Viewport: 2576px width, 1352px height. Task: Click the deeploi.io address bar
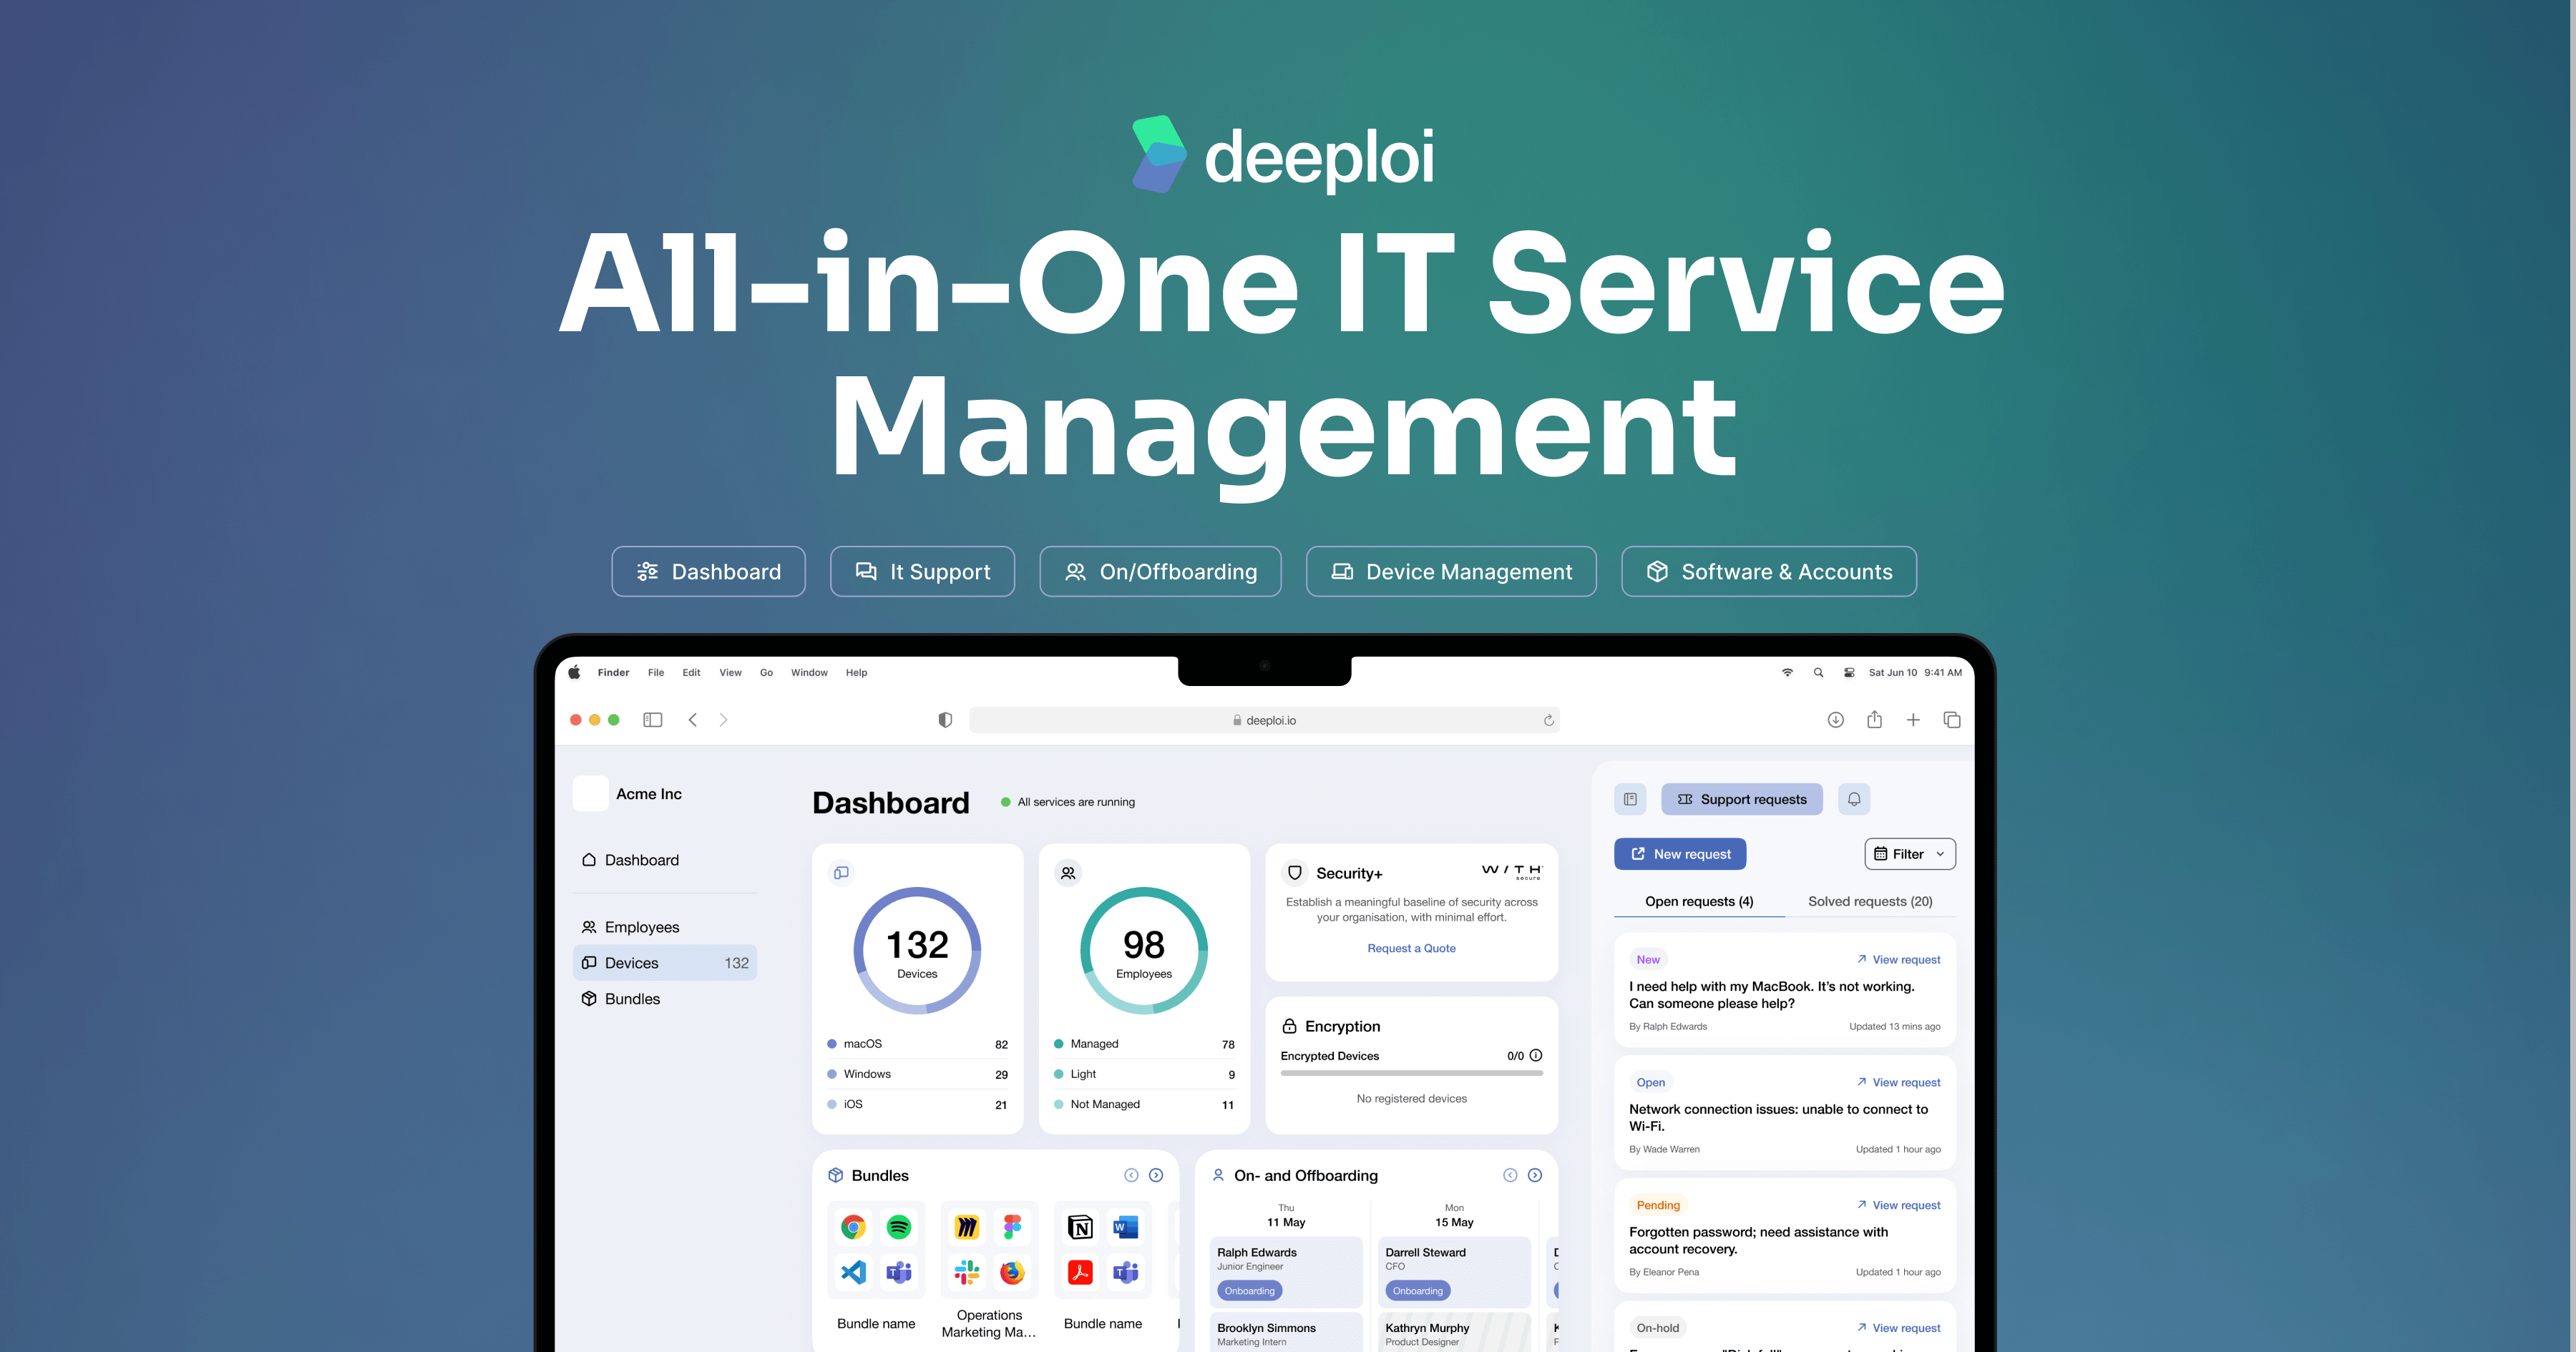(1264, 720)
